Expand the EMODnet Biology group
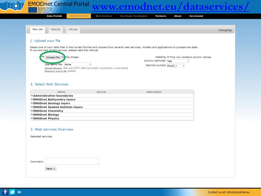 tap(32, 115)
